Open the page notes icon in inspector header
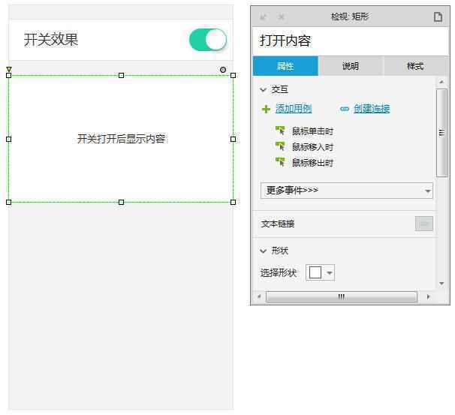This screenshot has width=455, height=415. pos(438,17)
